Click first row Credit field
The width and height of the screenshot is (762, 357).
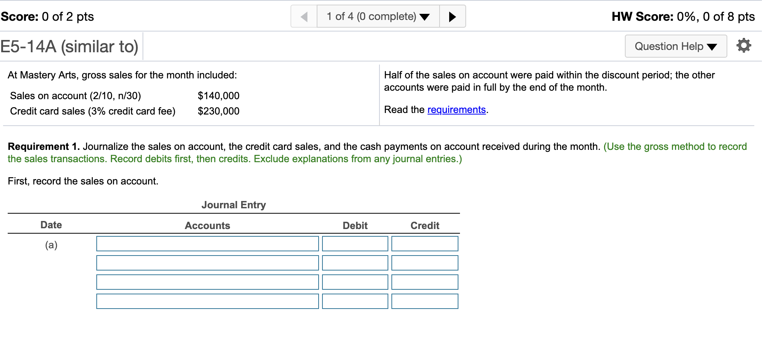point(425,244)
